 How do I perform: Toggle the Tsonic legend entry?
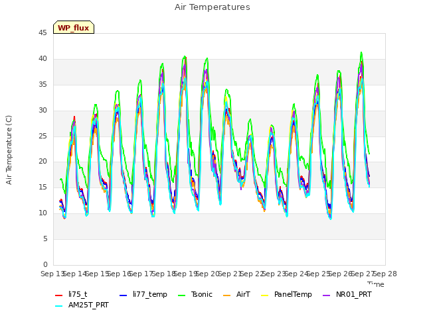click(x=195, y=294)
